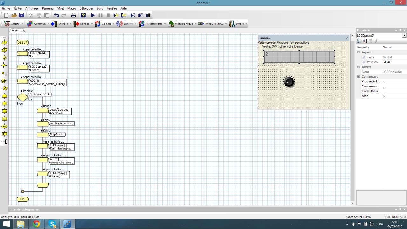Open the Build menu

pos(100,8)
